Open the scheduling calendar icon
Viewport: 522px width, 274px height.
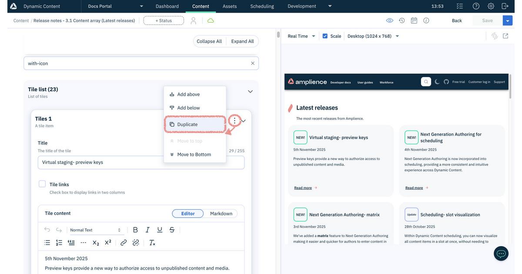tap(414, 20)
